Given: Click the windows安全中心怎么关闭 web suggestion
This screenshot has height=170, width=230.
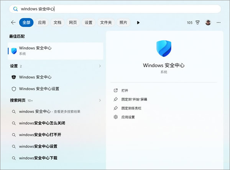Looking at the screenshot, I should [42, 123].
